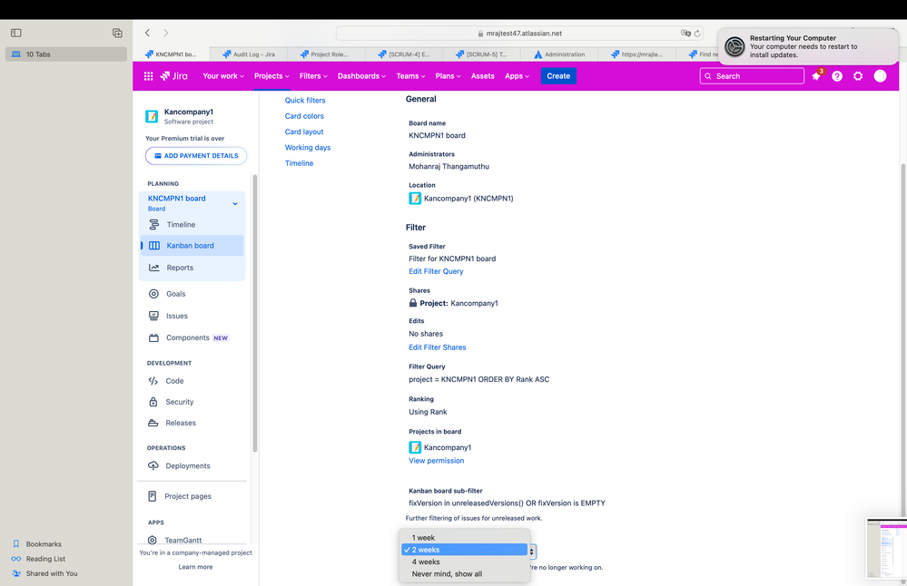Open the user profile avatar

(880, 75)
